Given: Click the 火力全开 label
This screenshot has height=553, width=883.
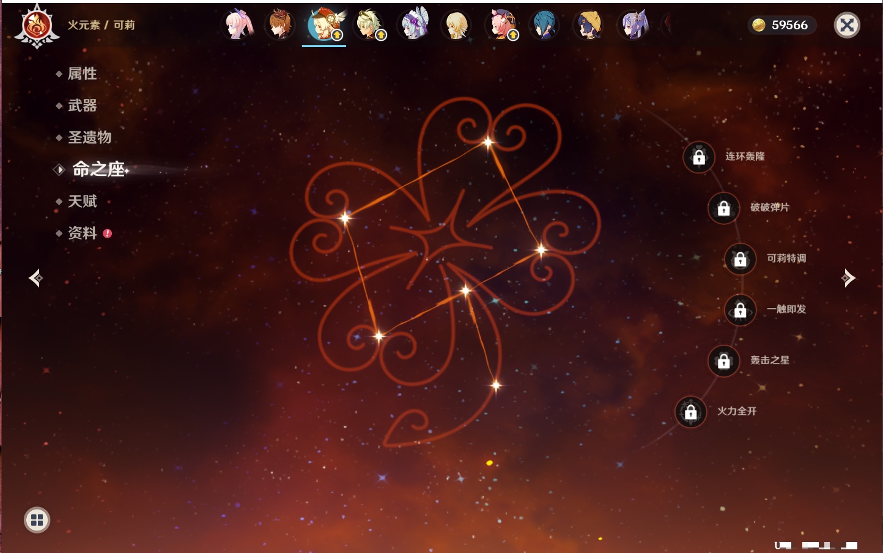Looking at the screenshot, I should [737, 411].
